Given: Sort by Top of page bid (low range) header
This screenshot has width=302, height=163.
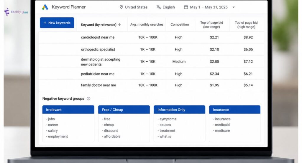Looking at the screenshot, I should (x=212, y=25).
